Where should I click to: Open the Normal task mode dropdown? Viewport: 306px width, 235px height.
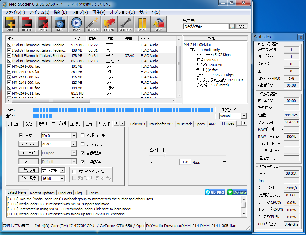point(244,116)
